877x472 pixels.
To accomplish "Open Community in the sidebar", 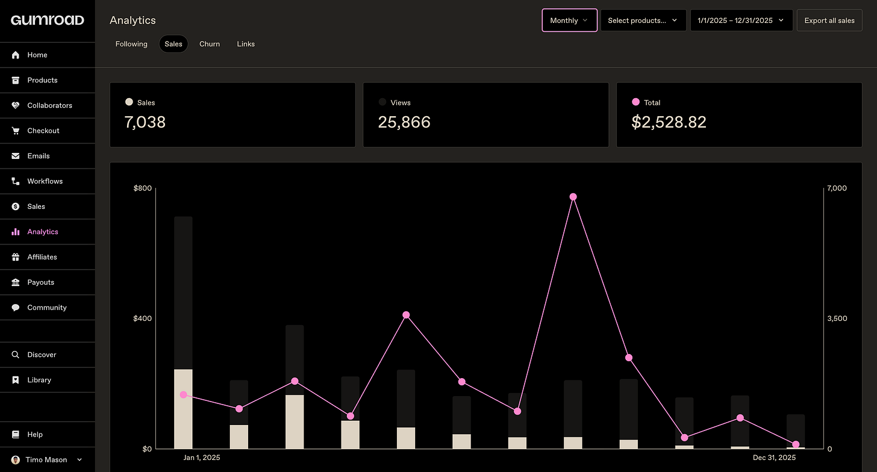I will click(x=48, y=308).
